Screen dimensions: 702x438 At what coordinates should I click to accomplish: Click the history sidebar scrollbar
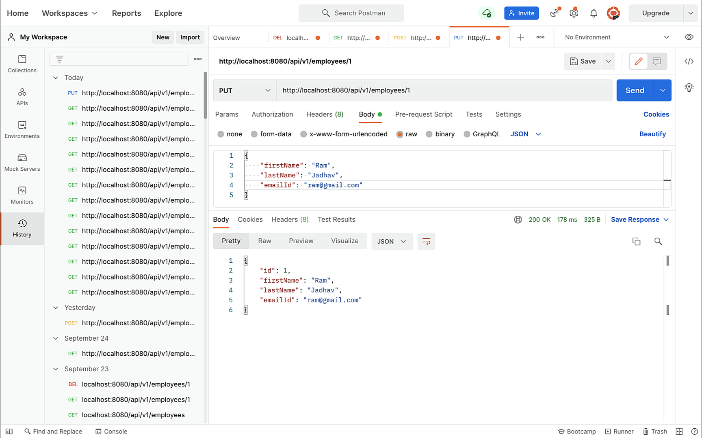[205, 95]
